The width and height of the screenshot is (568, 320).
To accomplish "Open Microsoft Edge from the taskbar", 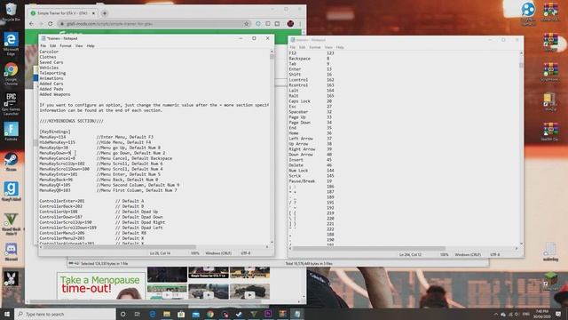I will [152, 314].
